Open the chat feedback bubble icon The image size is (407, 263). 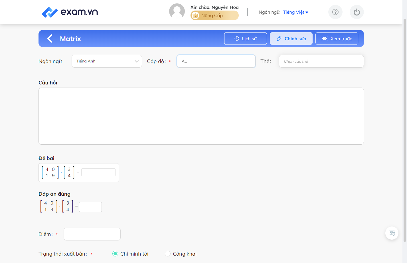pyautogui.click(x=392, y=233)
